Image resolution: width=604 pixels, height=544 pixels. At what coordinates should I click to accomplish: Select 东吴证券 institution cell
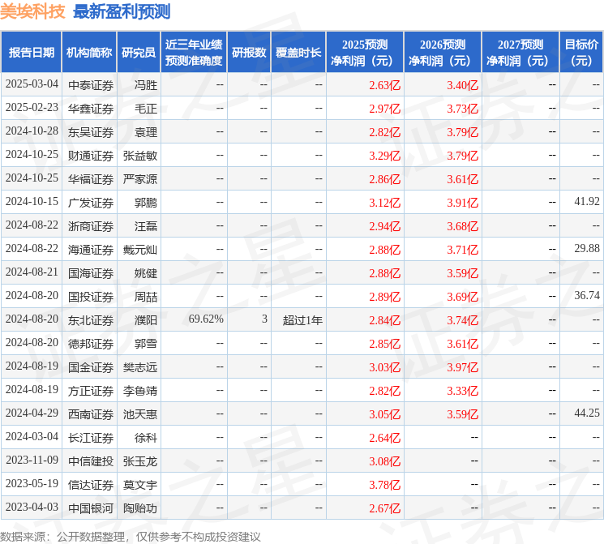pos(91,132)
